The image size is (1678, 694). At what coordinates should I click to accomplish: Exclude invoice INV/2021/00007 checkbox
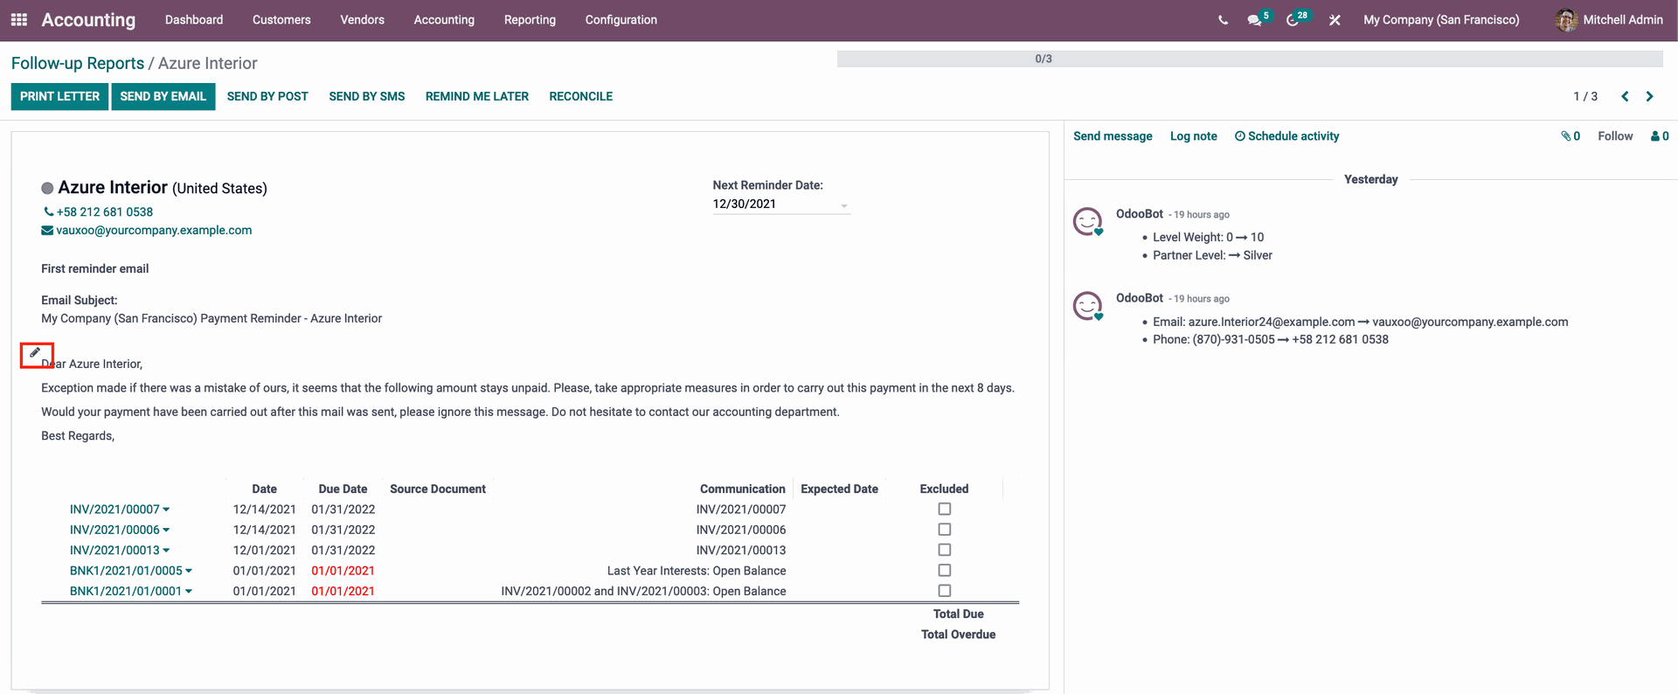[944, 509]
